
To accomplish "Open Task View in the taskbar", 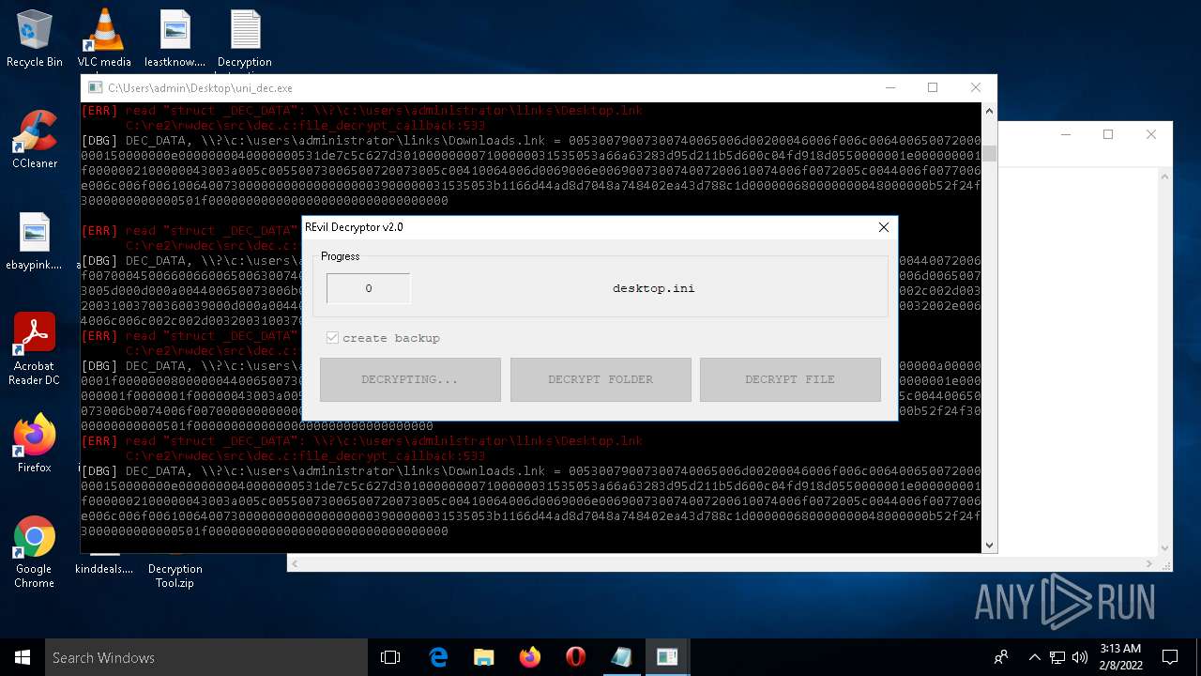I will pos(390,657).
